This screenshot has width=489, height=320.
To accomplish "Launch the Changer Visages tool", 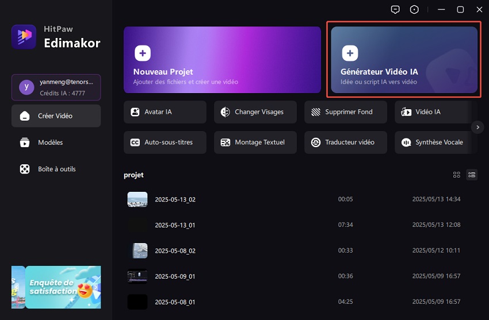I will click(255, 112).
